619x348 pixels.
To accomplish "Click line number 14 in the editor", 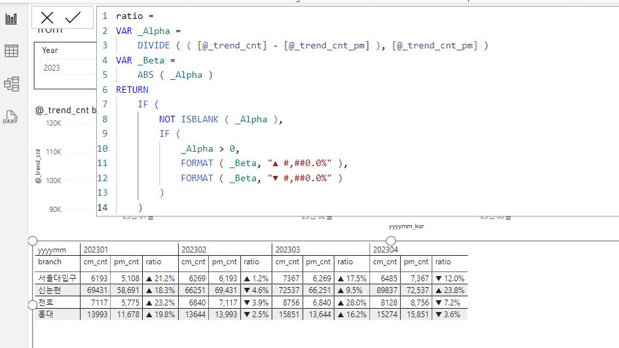I will [103, 207].
